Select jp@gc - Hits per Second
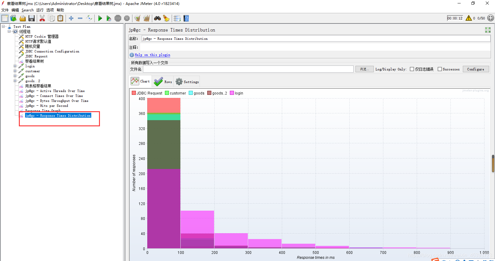 pyautogui.click(x=46, y=106)
